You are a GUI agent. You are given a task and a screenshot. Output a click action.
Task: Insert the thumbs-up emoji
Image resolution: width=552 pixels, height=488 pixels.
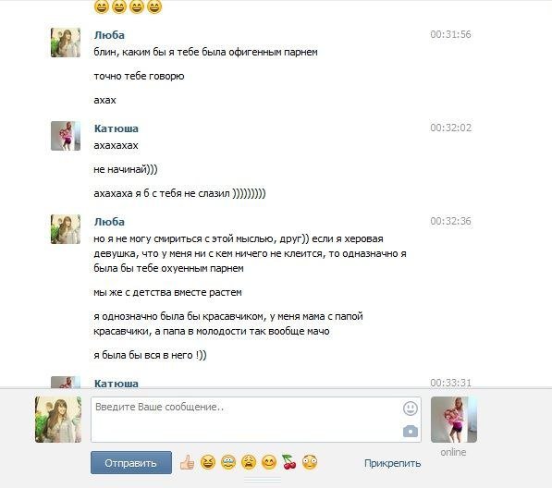[188, 462]
